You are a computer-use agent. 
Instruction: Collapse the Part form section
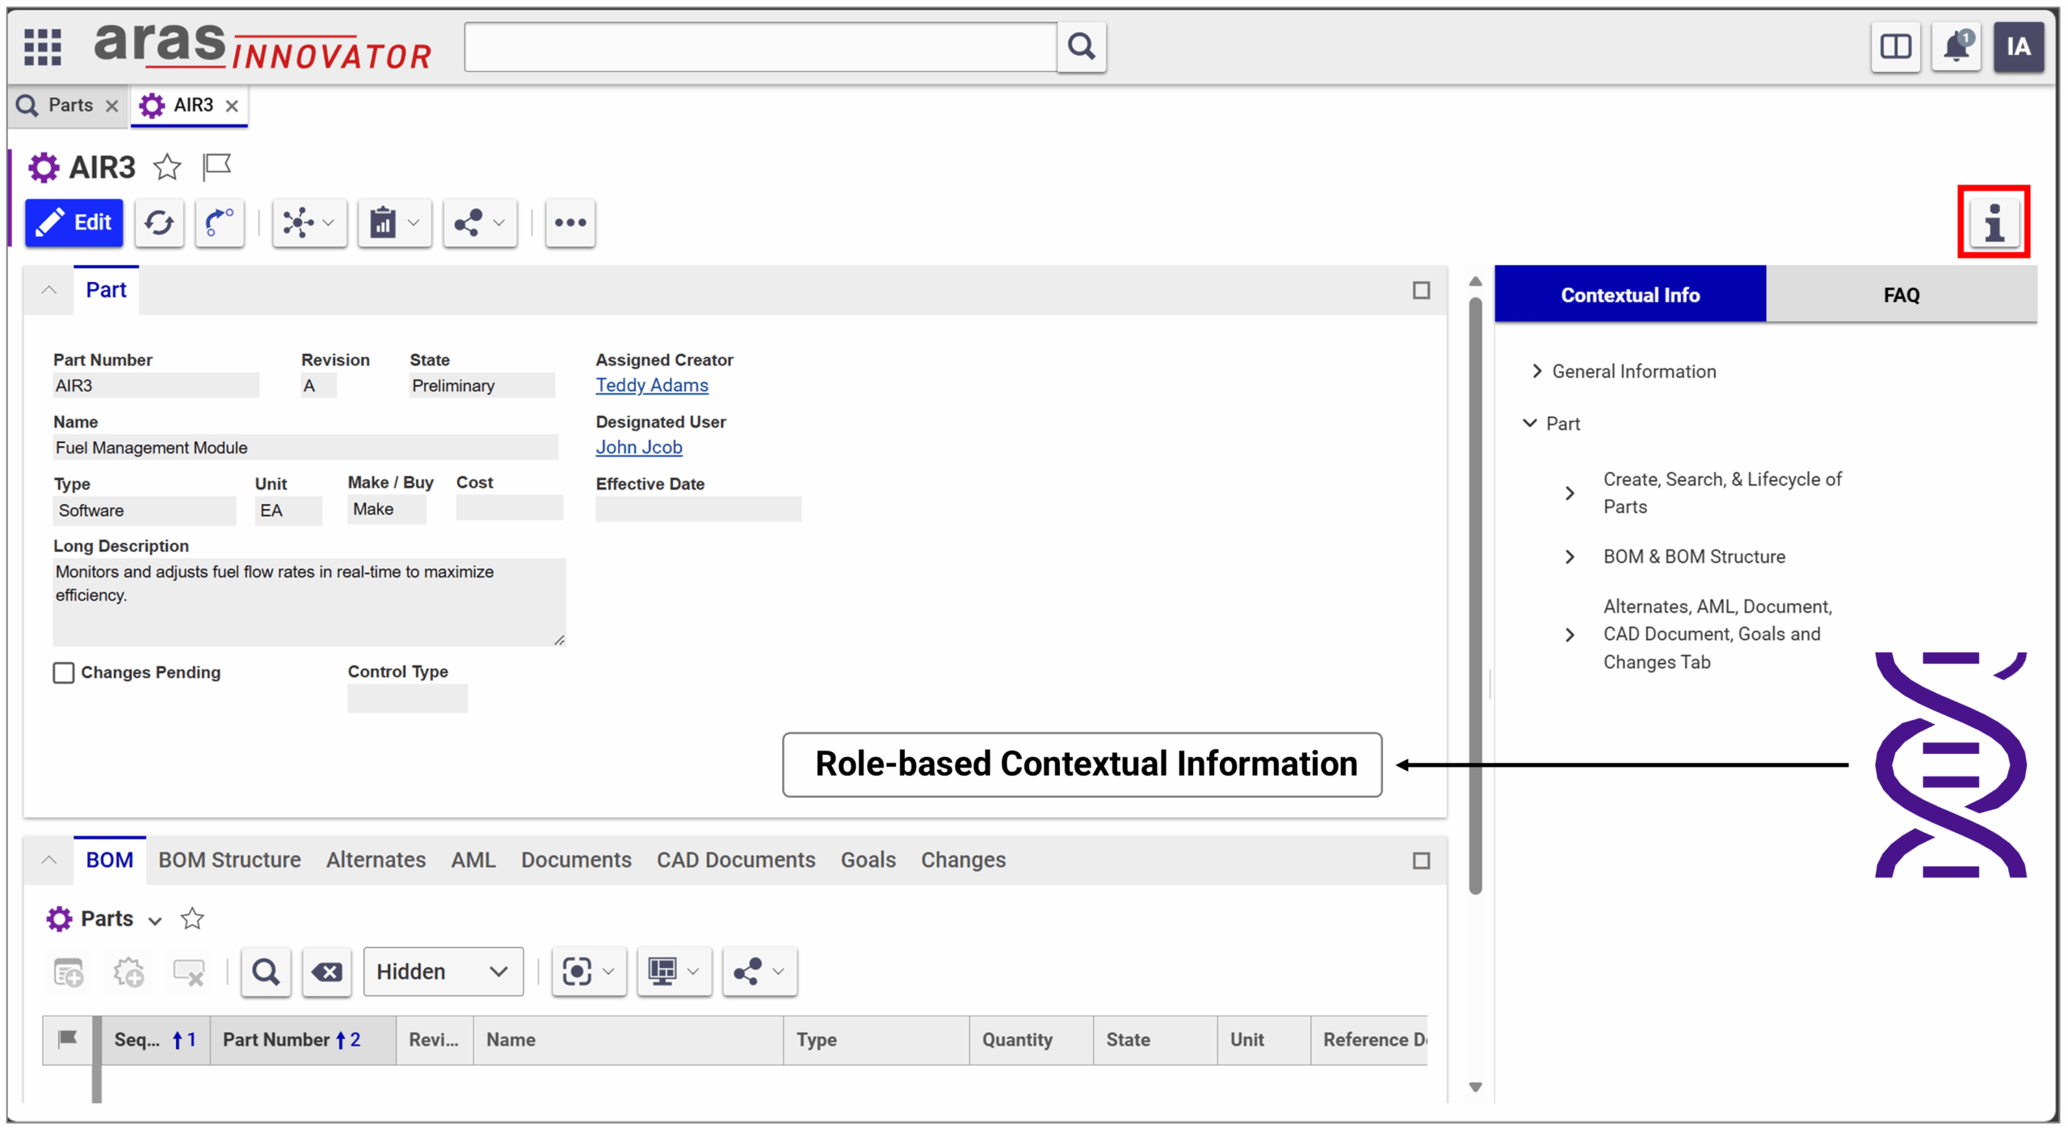point(49,290)
